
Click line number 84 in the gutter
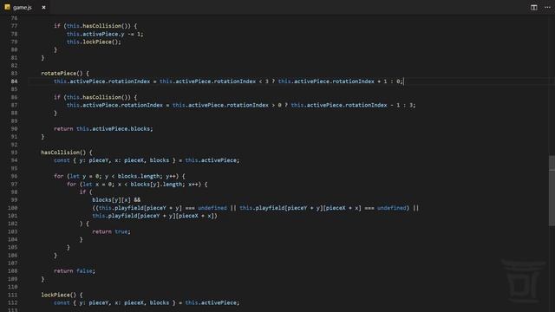(x=14, y=81)
